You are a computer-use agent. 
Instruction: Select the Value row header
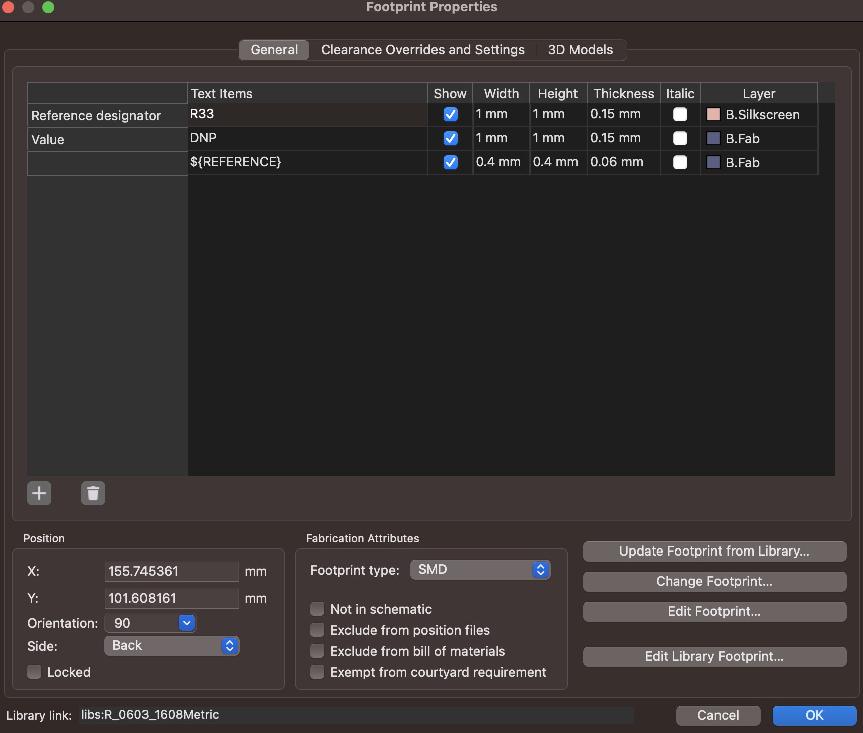pos(107,139)
